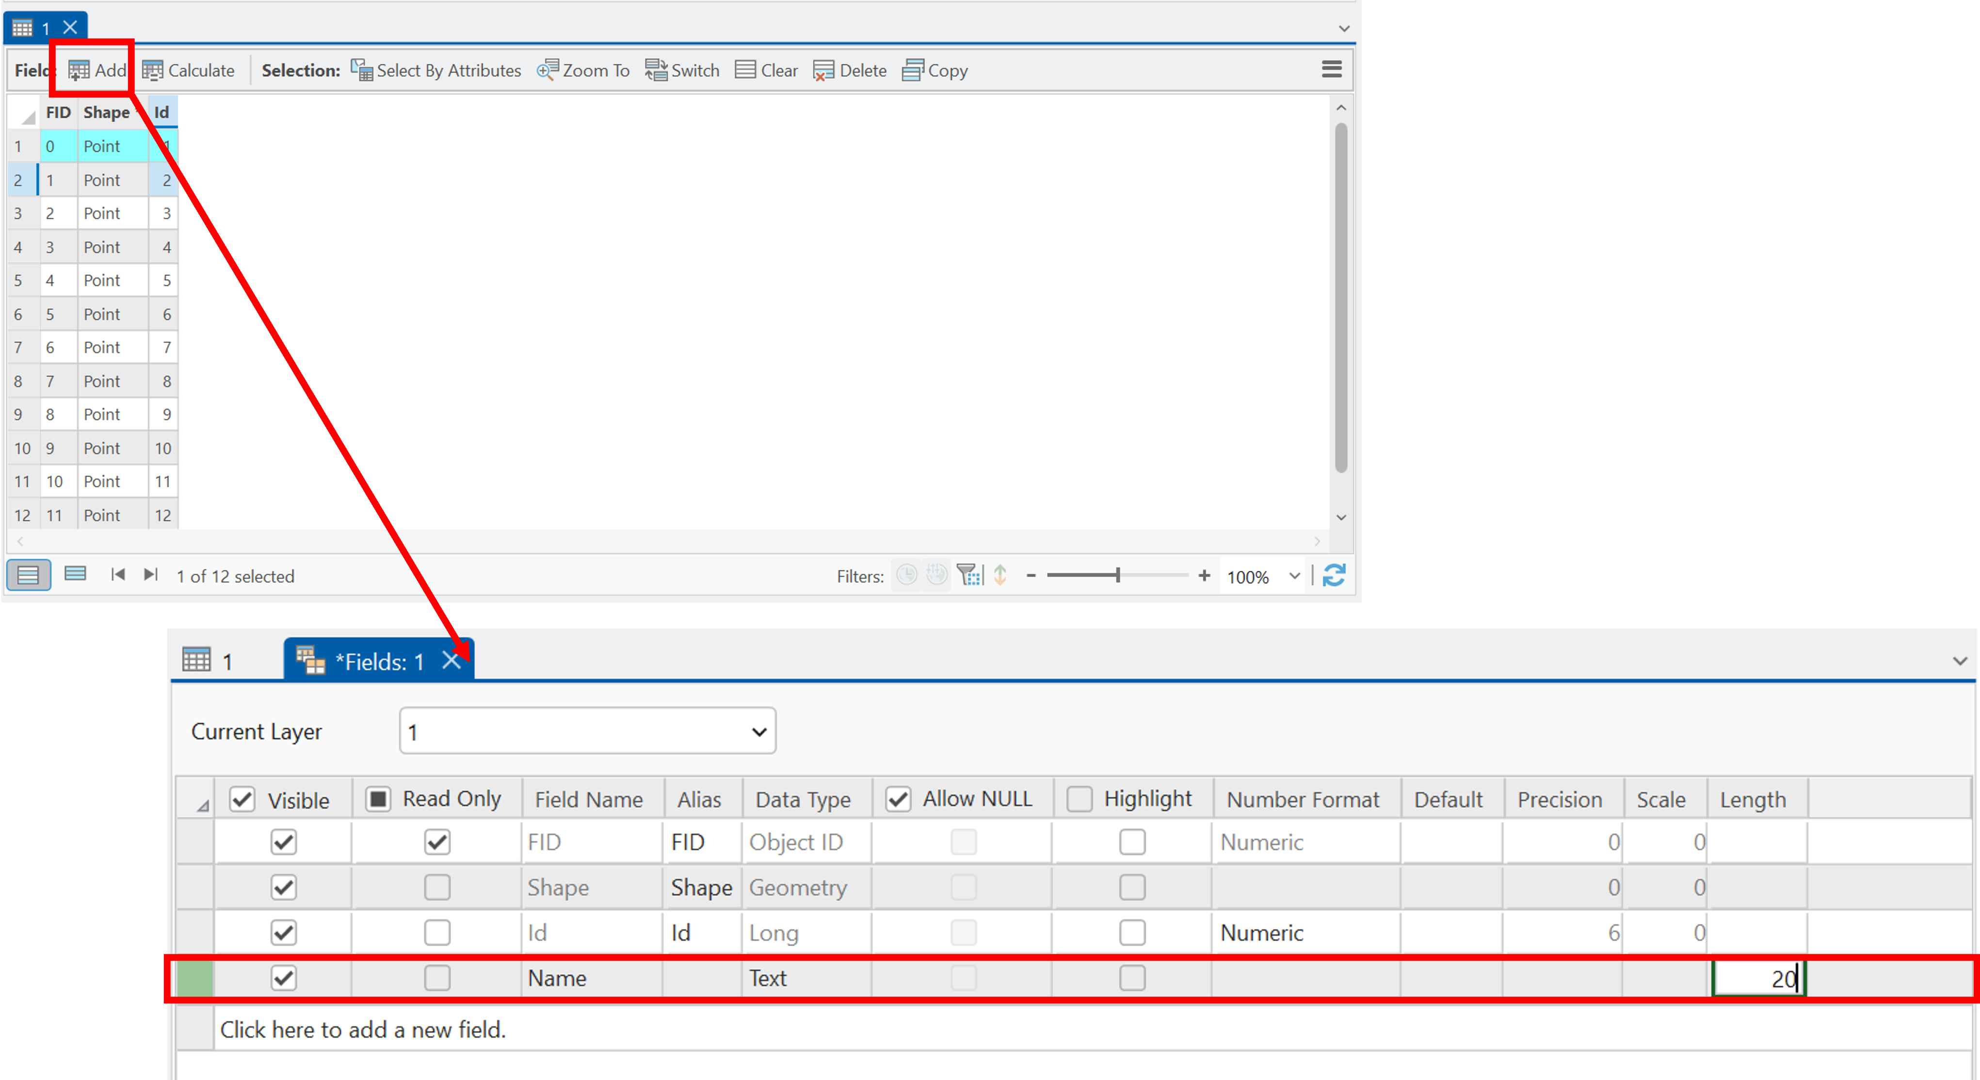This screenshot has height=1080, width=1980.
Task: Click the Shape column header
Action: 112,112
